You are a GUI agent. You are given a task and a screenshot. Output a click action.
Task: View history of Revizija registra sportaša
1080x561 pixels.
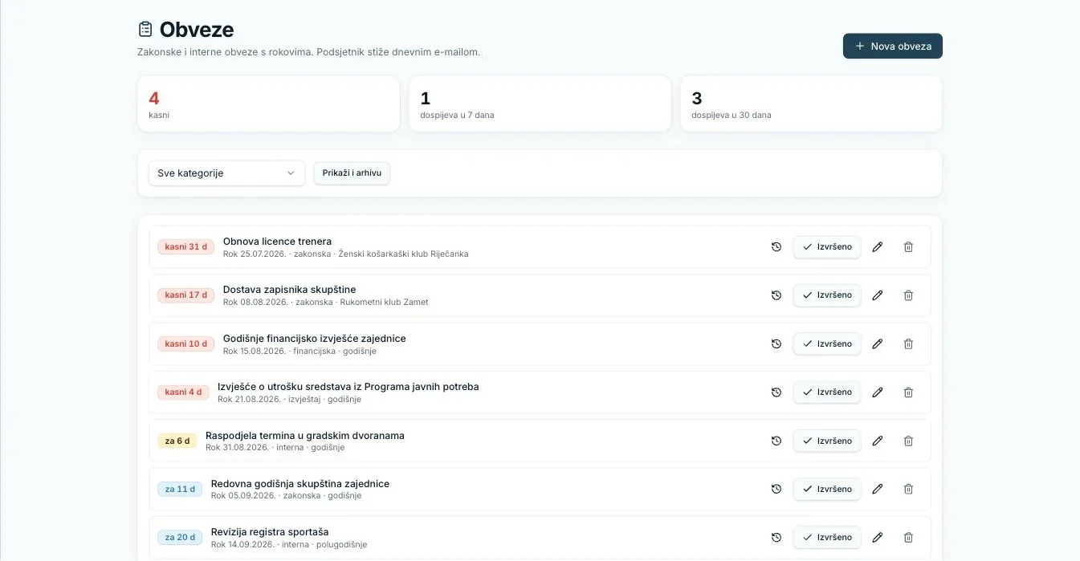[776, 537]
